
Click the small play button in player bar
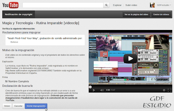pos(94,90)
